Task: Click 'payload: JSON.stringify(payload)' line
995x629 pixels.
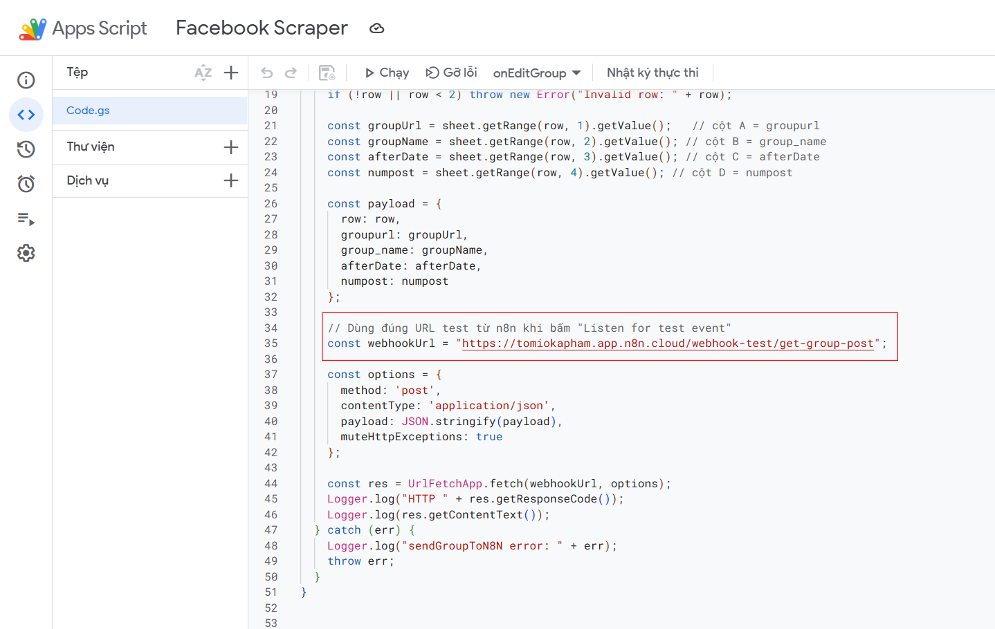Action: pyautogui.click(x=451, y=422)
